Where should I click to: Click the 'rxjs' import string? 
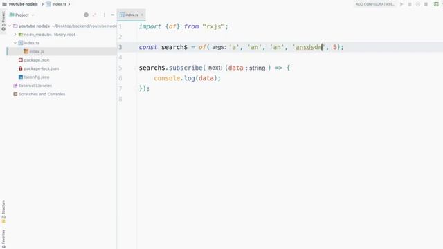point(213,26)
